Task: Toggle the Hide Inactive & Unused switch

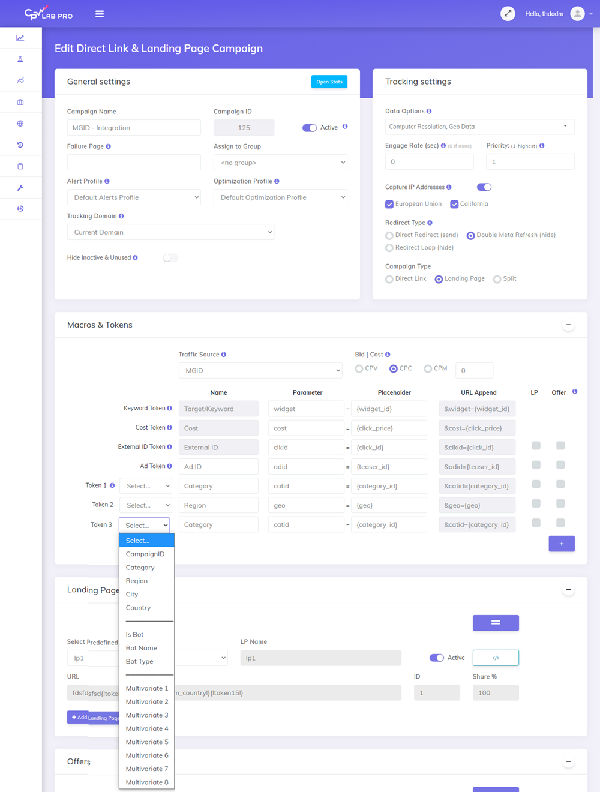Action: point(170,258)
